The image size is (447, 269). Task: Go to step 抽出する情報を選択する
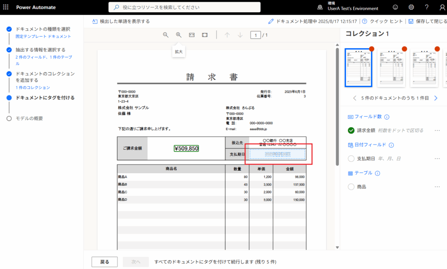(x=41, y=50)
